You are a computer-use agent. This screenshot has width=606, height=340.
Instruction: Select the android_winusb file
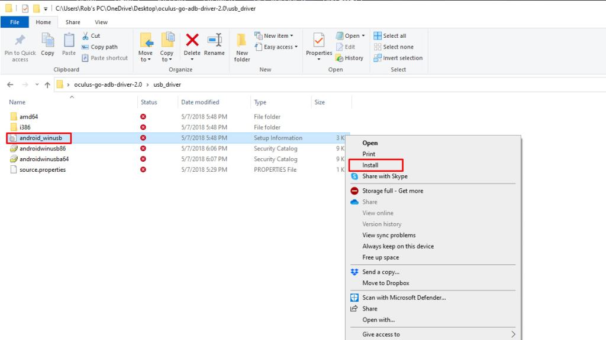(x=41, y=138)
